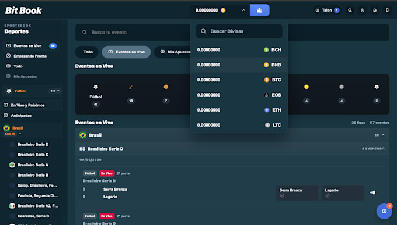Switch to the Todo filter tab
This screenshot has width=397, height=225.
coord(87,52)
